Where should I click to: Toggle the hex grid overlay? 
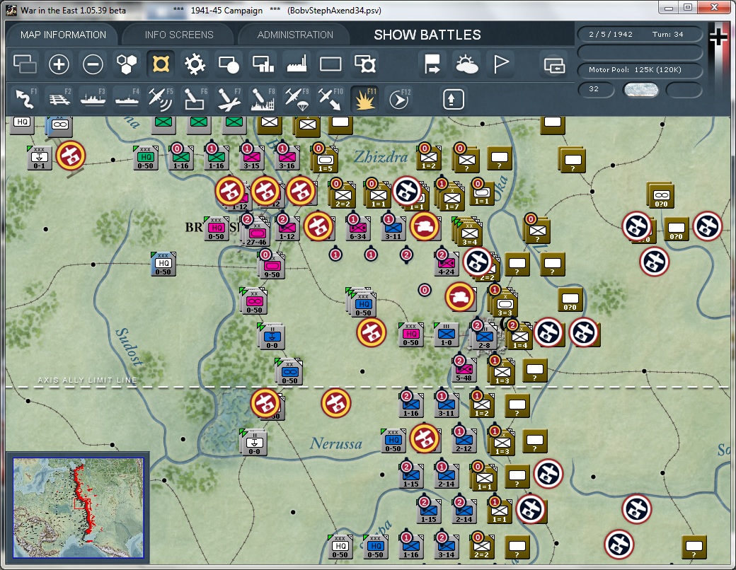click(127, 64)
